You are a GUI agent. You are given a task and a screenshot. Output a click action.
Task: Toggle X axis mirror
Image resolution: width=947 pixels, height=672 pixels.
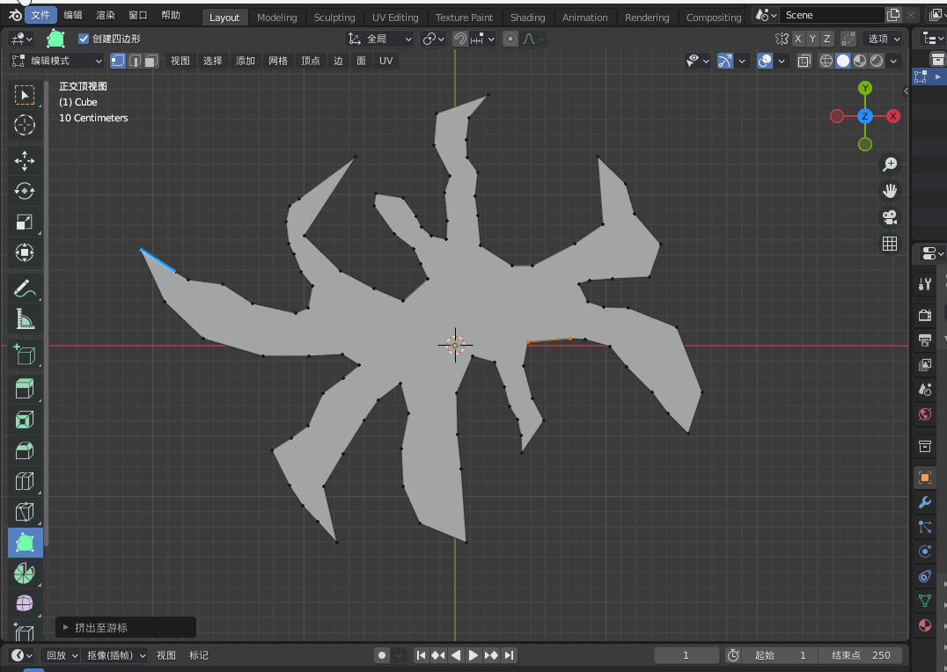(x=798, y=40)
